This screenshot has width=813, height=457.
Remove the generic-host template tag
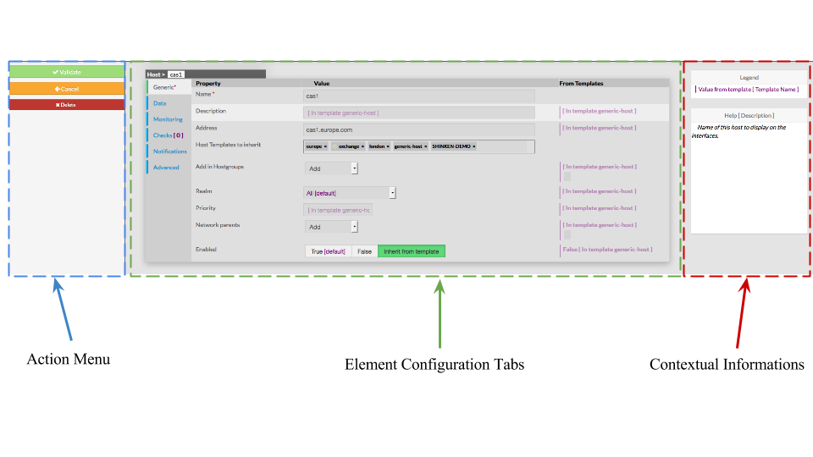coord(426,146)
